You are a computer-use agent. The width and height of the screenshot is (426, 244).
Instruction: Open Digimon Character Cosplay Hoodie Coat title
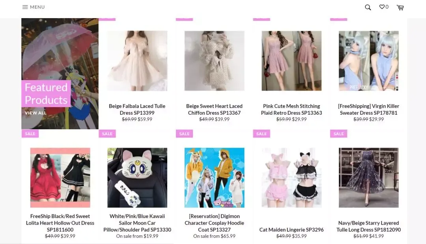point(214,223)
